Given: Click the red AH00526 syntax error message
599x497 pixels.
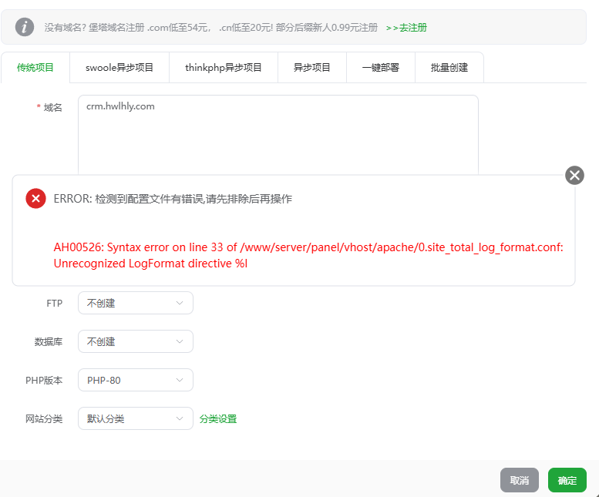Looking at the screenshot, I should (308, 255).
